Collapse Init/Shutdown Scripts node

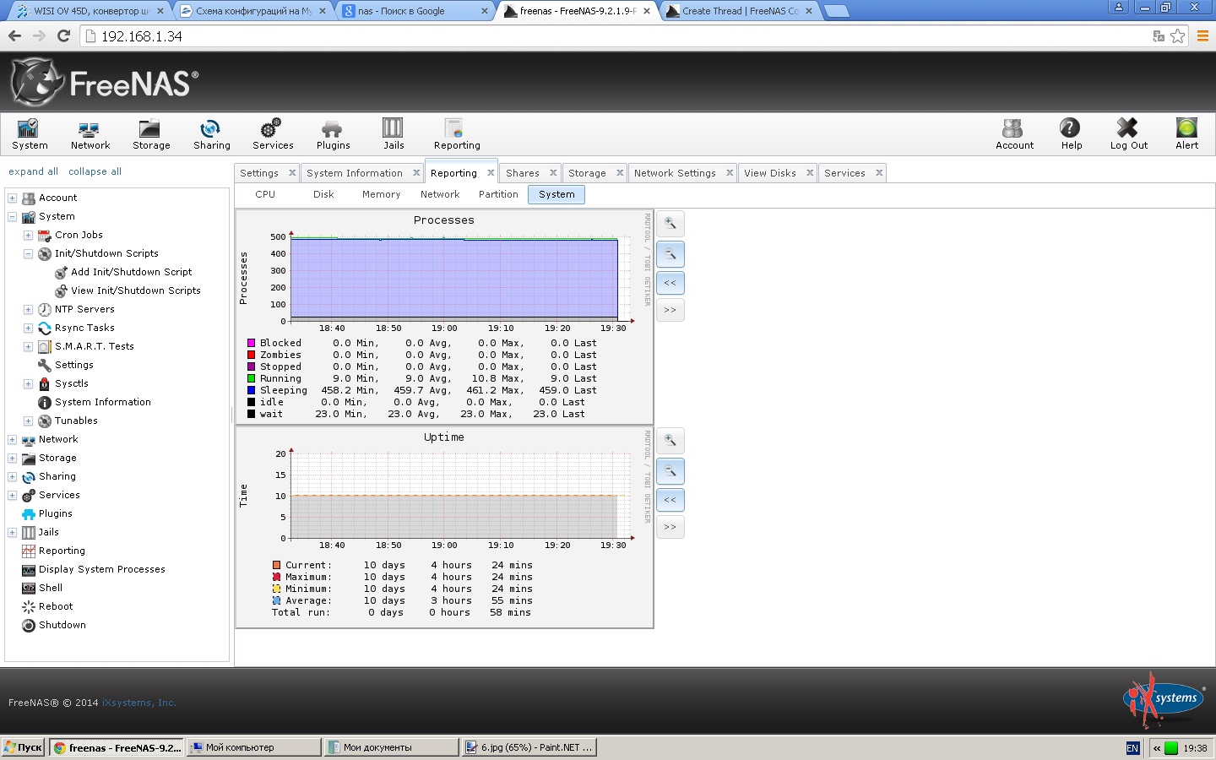(x=28, y=254)
